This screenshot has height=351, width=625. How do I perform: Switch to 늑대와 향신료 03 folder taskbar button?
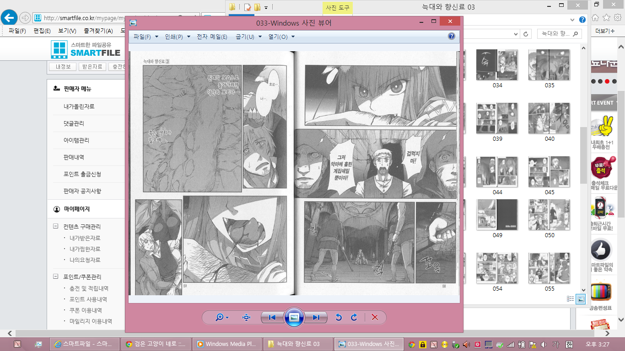[299, 344]
